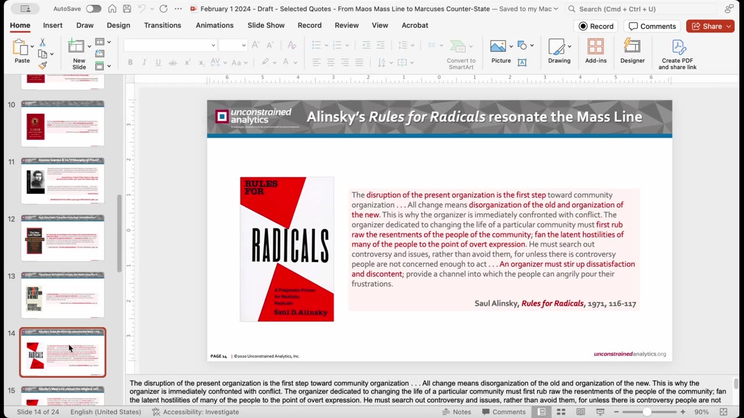The image size is (744, 418).
Task: Open the Transitions tab
Action: click(162, 26)
